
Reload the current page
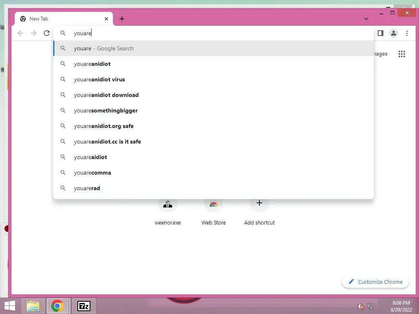pyautogui.click(x=47, y=33)
